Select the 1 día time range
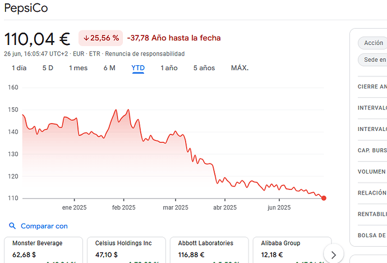 point(19,68)
